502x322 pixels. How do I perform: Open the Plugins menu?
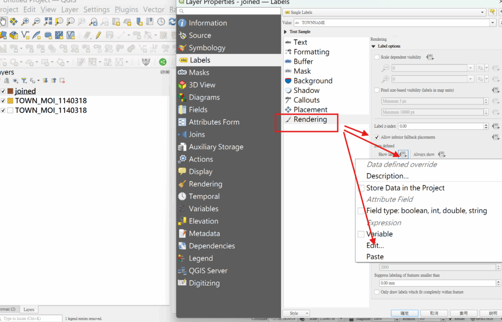(x=126, y=10)
